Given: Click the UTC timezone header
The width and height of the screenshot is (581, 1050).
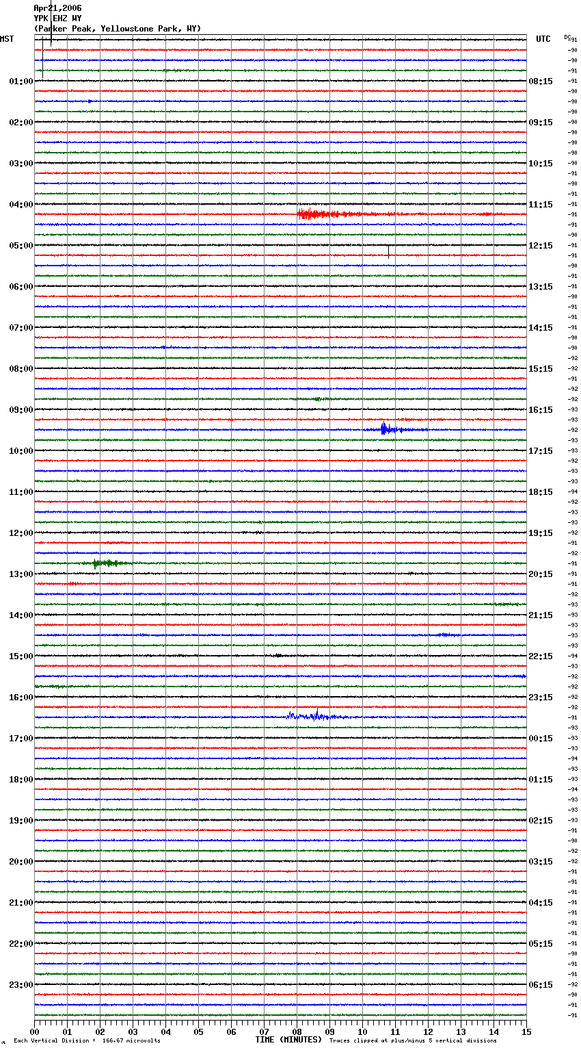Looking at the screenshot, I should coord(543,39).
